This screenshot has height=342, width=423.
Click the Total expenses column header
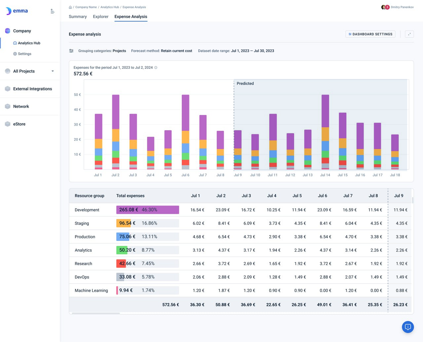pyautogui.click(x=130, y=196)
